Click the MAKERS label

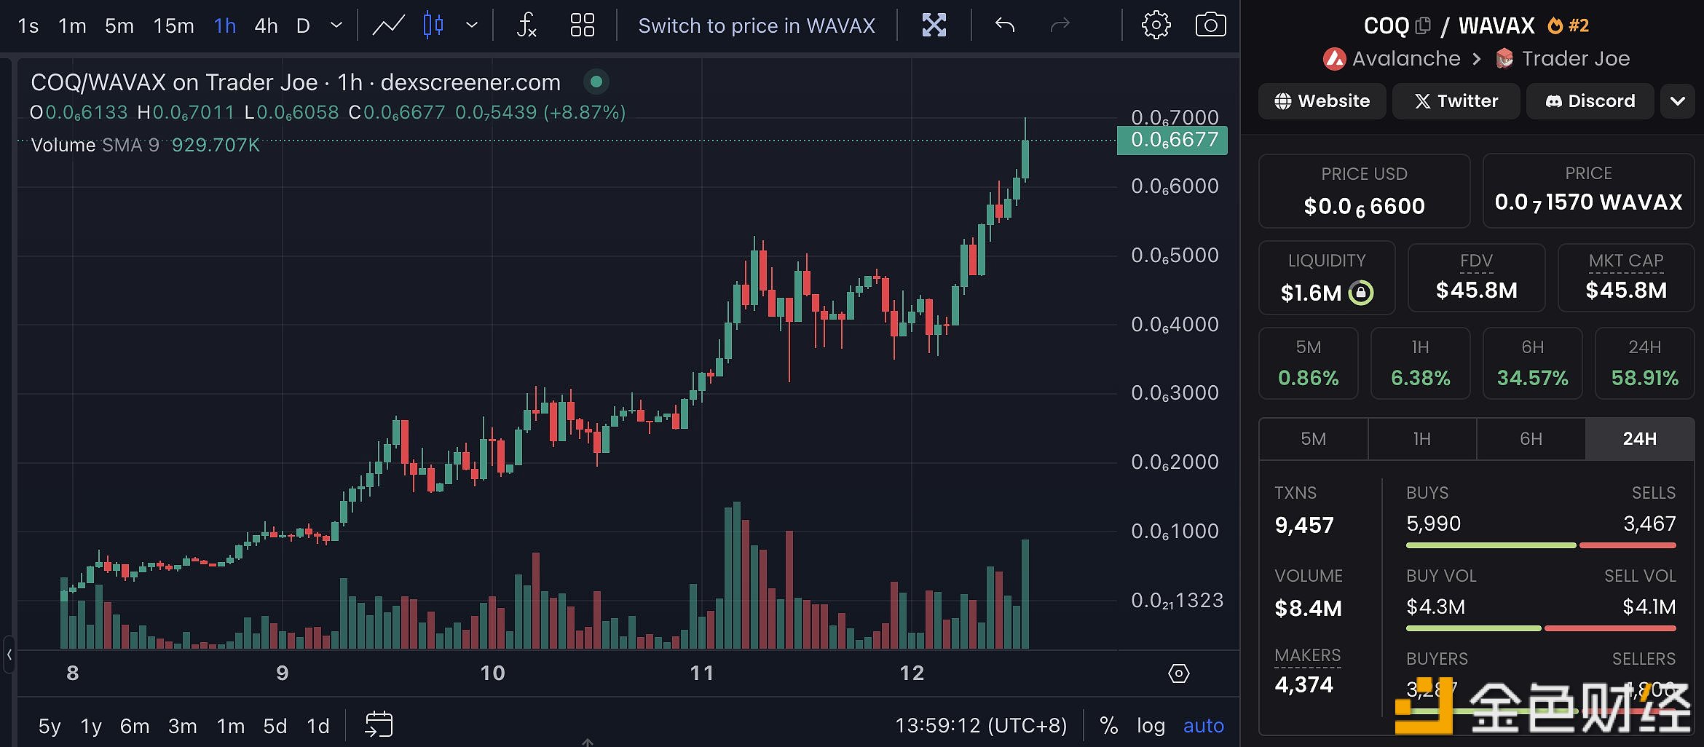coord(1308,655)
